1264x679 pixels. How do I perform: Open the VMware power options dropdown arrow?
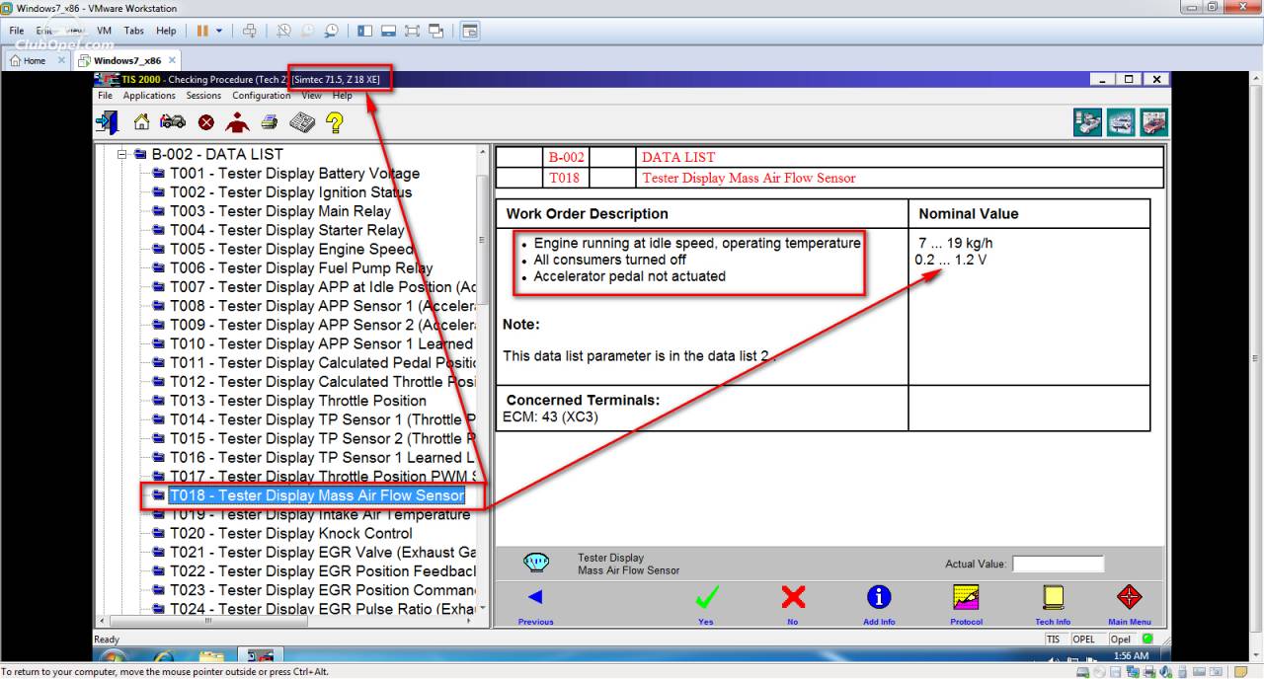pos(219,31)
